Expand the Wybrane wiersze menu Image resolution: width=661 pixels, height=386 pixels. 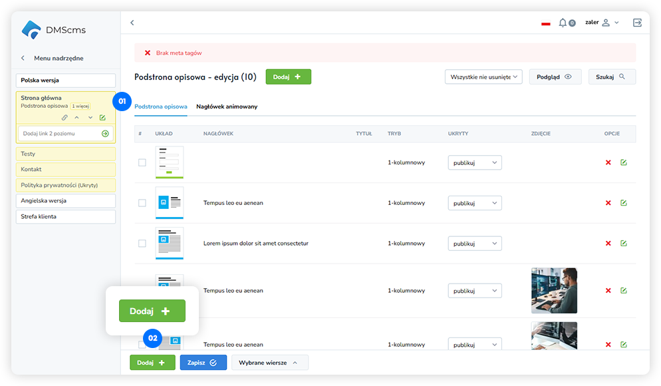tap(269, 363)
